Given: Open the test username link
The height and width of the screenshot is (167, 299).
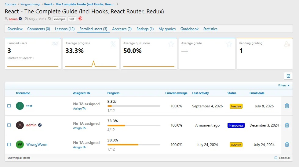Looking at the screenshot, I should point(29,106).
